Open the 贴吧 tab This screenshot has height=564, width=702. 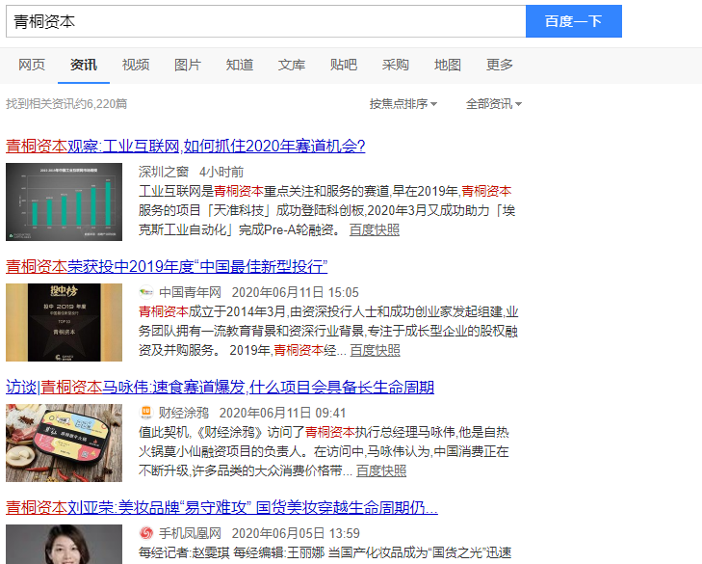(344, 65)
